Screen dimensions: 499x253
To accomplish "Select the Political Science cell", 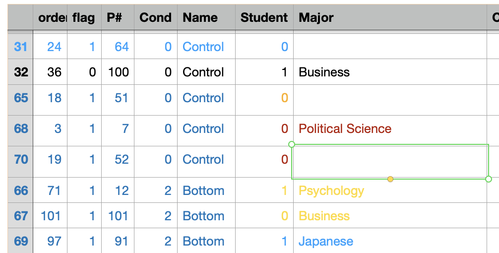I will coord(390,128).
